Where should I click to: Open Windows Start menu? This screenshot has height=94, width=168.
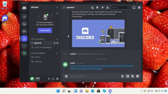tap(58, 91)
